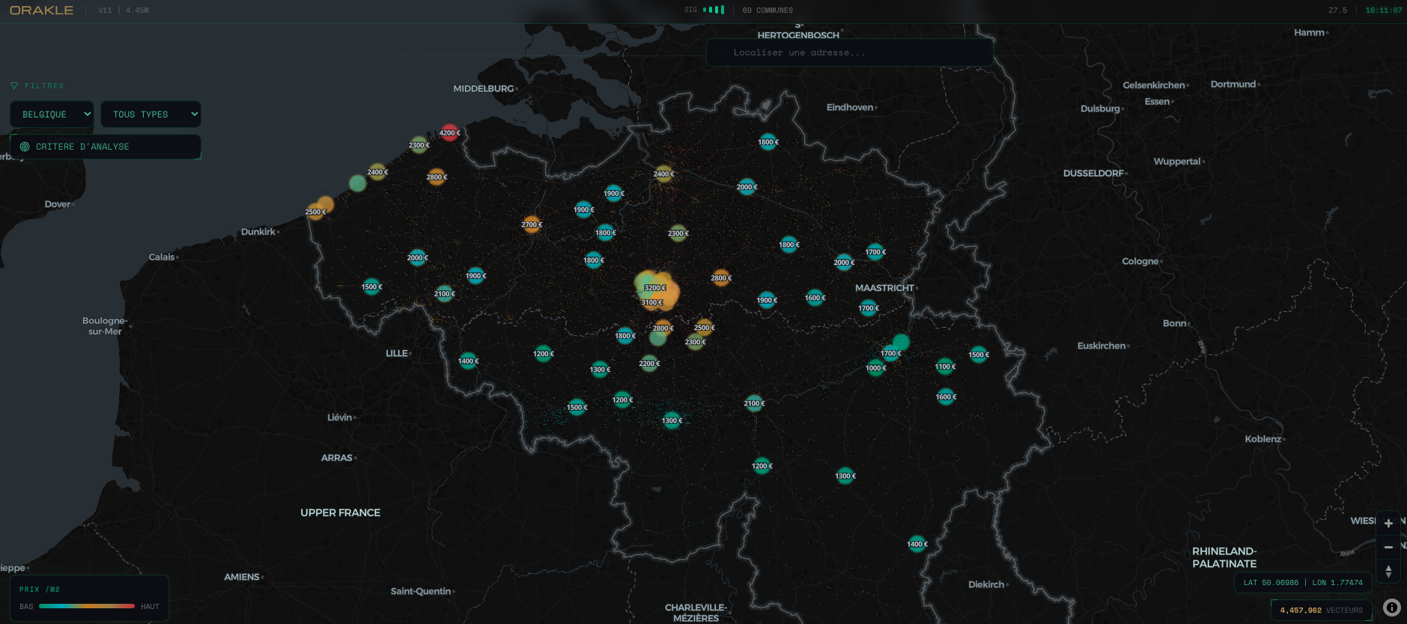
Task: Select the 2200 € marker
Action: tap(649, 364)
